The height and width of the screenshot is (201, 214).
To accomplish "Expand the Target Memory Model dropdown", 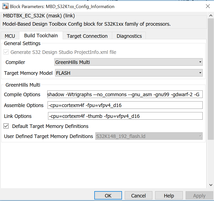I will 200,73.
